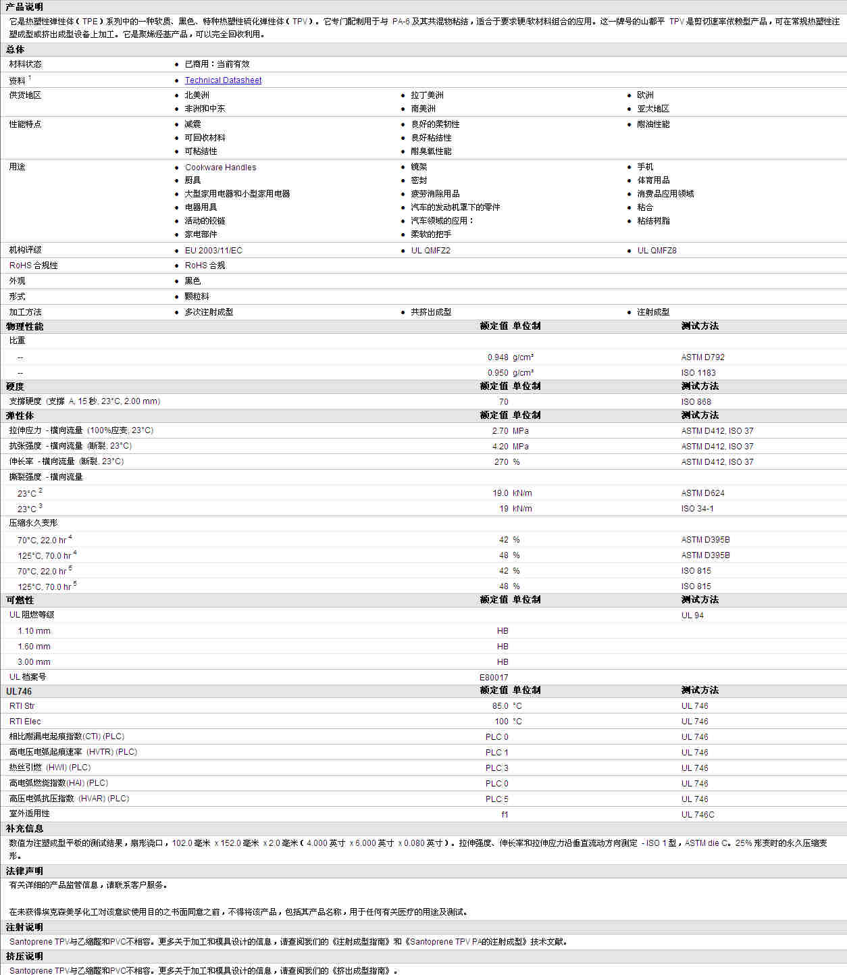
Task: Click the 良好的柔韧性 feature
Action: coord(436,124)
